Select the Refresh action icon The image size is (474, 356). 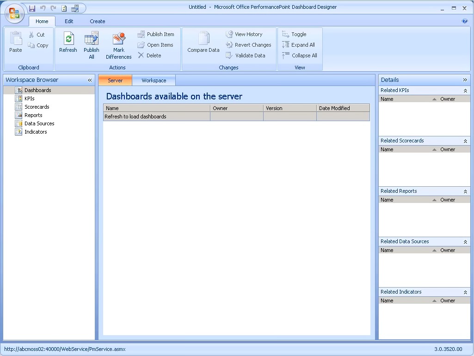(x=68, y=41)
